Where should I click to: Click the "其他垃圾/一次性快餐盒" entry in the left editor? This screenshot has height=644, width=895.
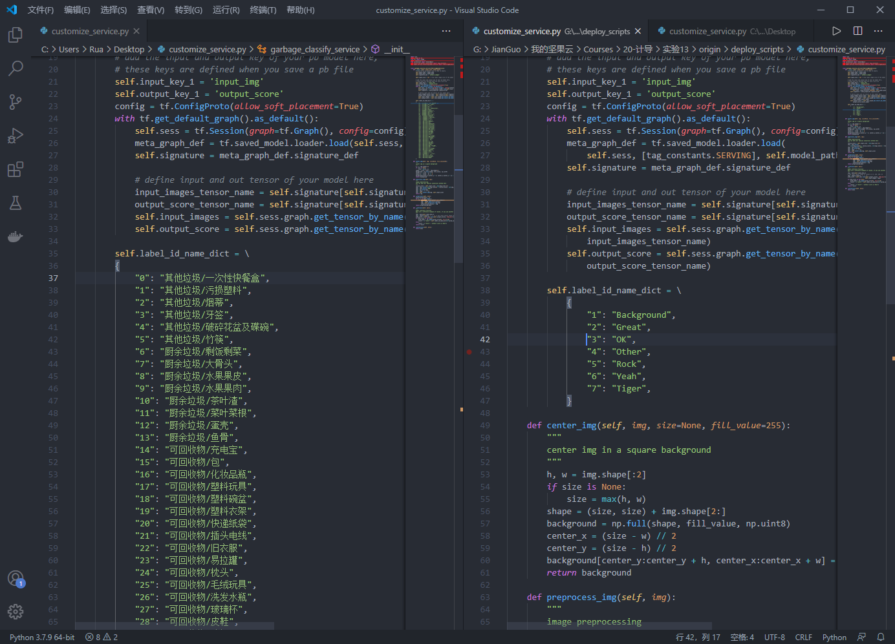point(212,278)
